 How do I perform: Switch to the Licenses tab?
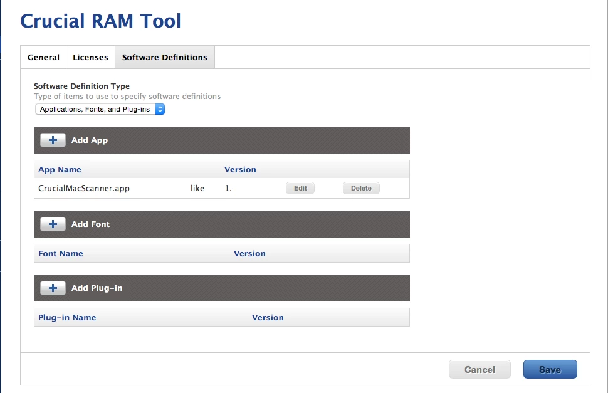pyautogui.click(x=90, y=58)
